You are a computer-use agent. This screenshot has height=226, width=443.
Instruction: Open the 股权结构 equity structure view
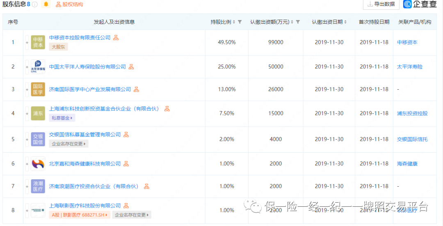click(69, 5)
